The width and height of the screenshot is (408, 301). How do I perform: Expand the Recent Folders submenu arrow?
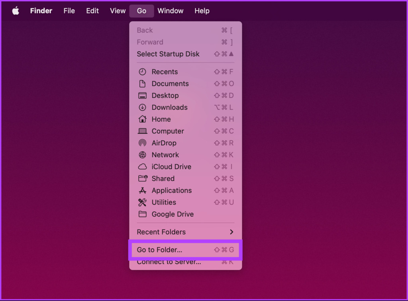(x=231, y=232)
